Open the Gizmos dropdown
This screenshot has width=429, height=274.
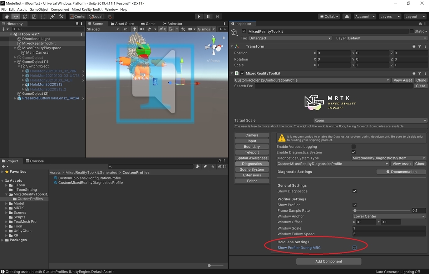click(x=206, y=29)
